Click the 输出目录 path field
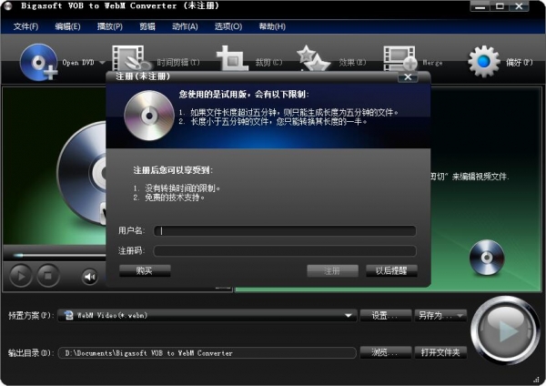This screenshot has width=546, height=386. pos(207,353)
